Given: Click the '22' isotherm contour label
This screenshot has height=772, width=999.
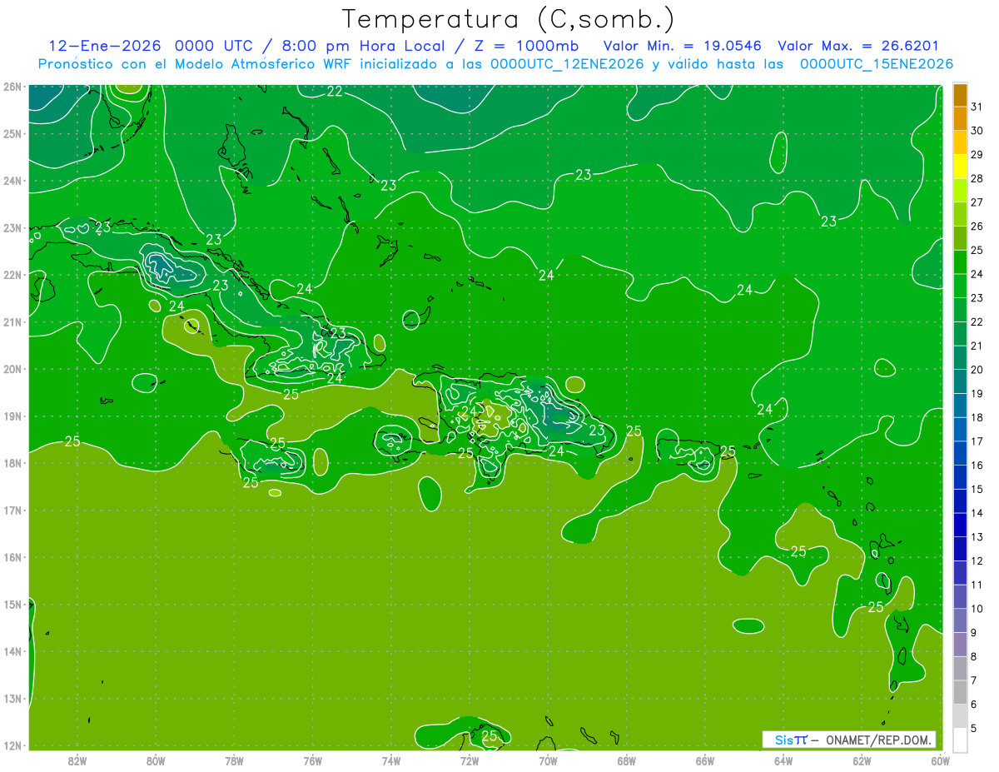Looking at the screenshot, I should 335,92.
